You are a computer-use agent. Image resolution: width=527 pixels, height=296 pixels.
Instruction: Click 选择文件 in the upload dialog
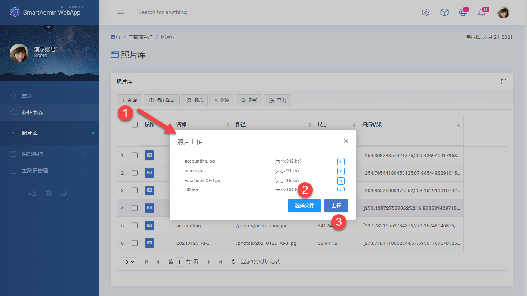(305, 205)
